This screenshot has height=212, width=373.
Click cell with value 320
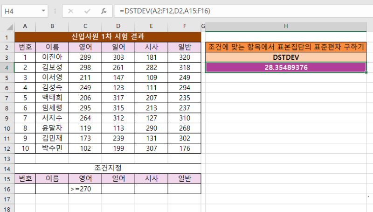tap(185, 57)
